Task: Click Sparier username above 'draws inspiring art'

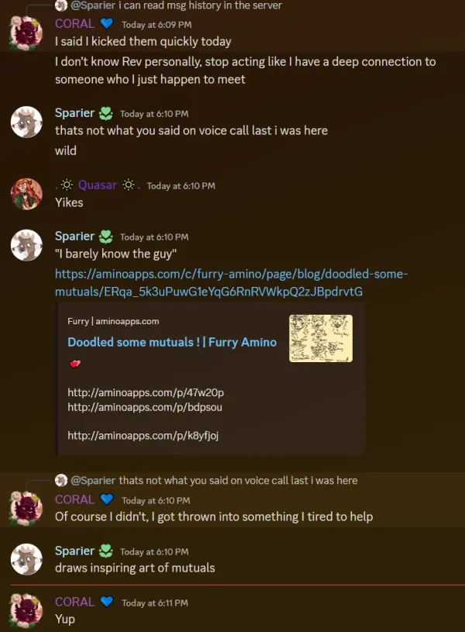Action: pyautogui.click(x=74, y=551)
